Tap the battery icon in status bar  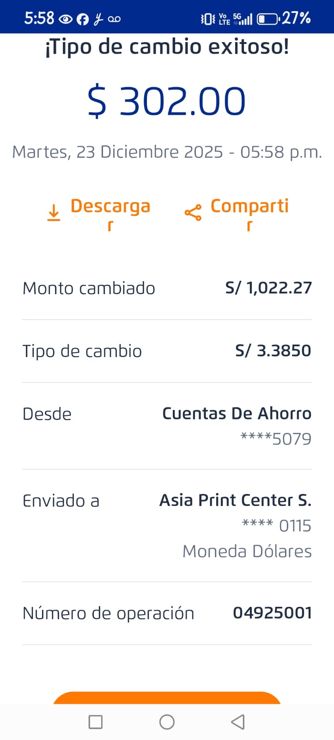268,19
